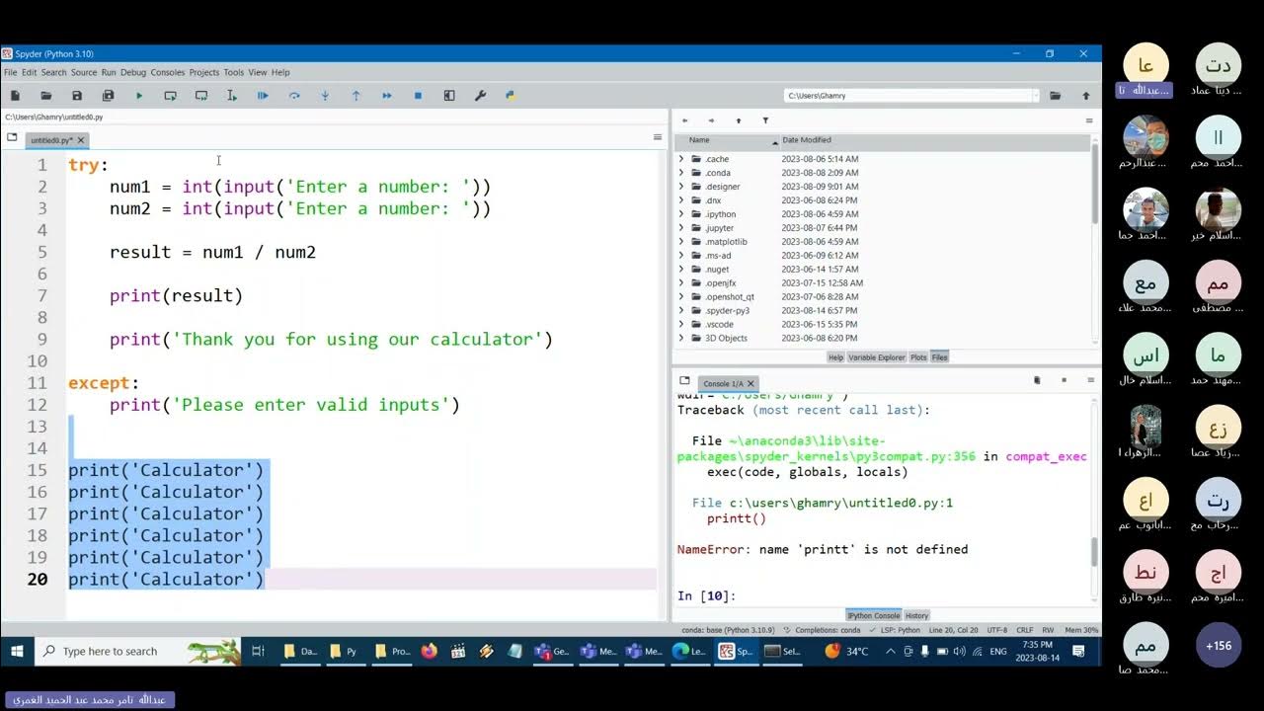The height and width of the screenshot is (711, 1264).
Task: Go to parent folder in Files pane
Action: point(739,120)
